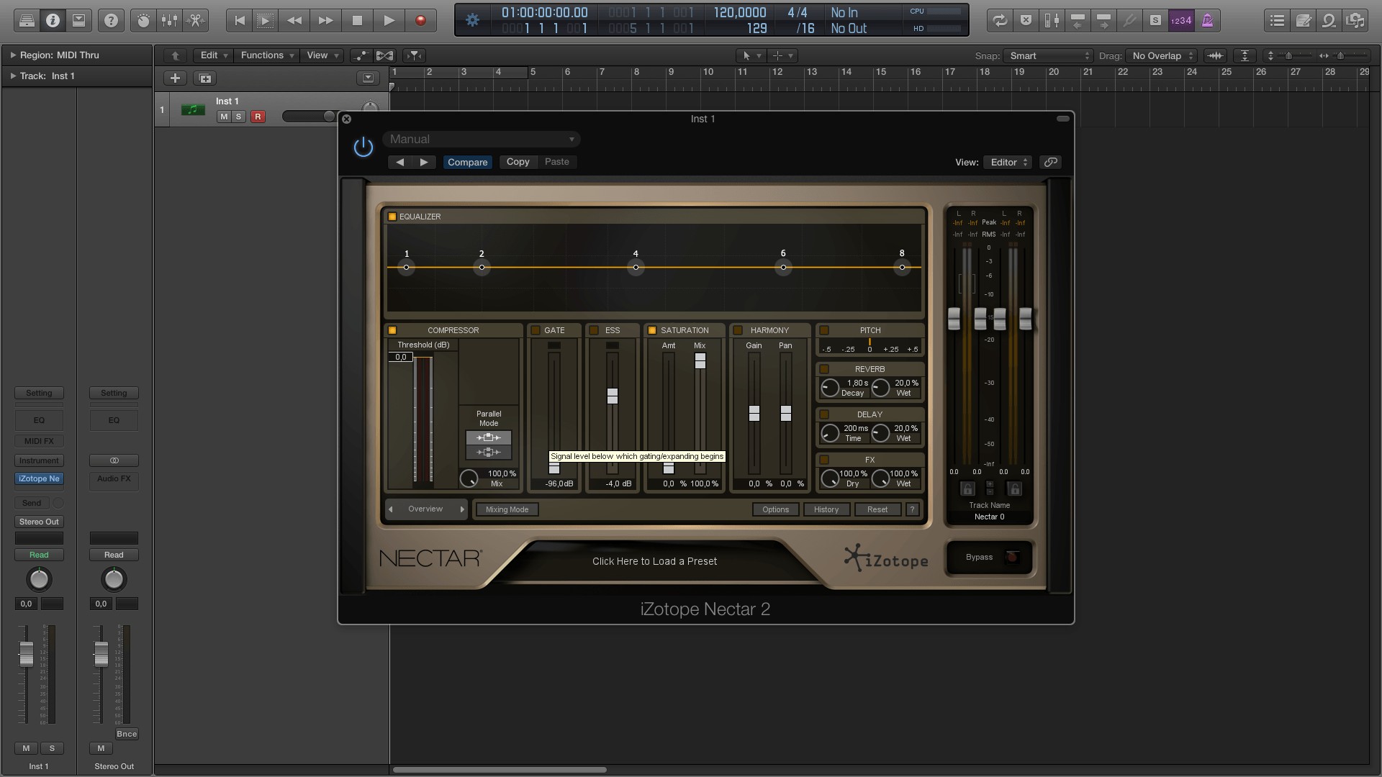Open the Drag No Overlap dropdown
The width and height of the screenshot is (1382, 777).
1162,55
